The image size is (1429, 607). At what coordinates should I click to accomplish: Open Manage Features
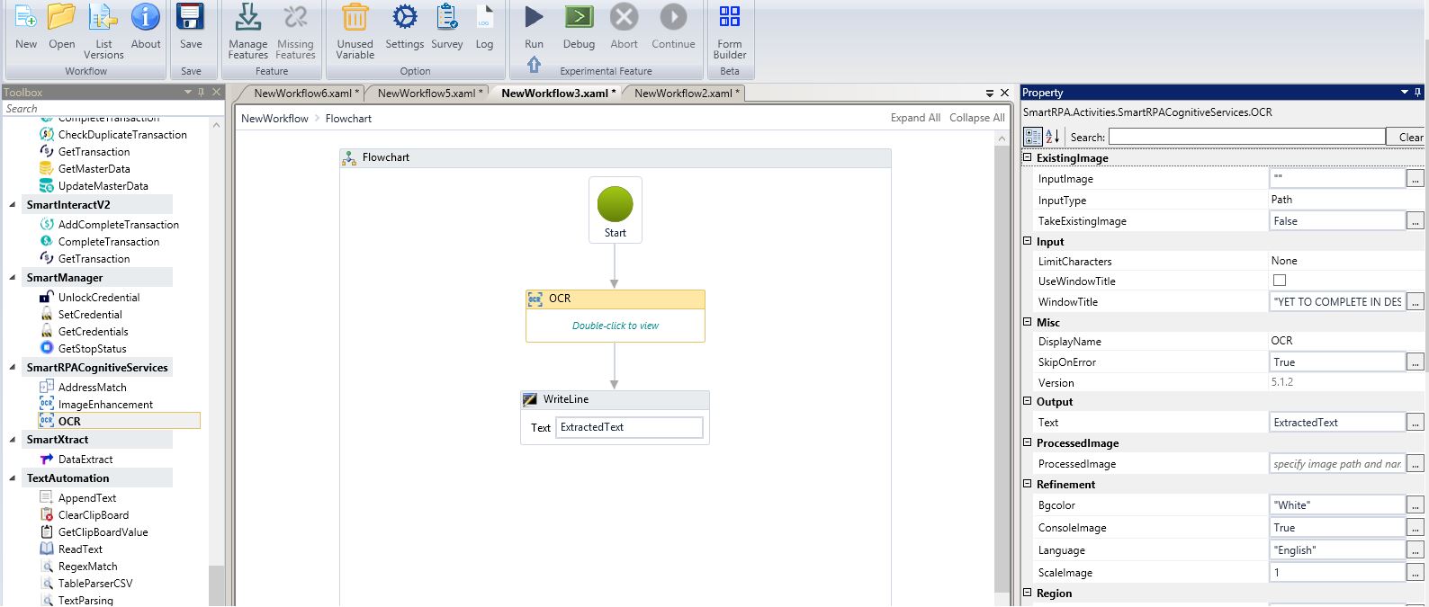coord(247,18)
